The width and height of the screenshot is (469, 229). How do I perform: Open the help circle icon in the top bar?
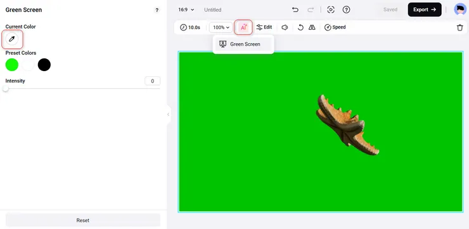pos(346,10)
